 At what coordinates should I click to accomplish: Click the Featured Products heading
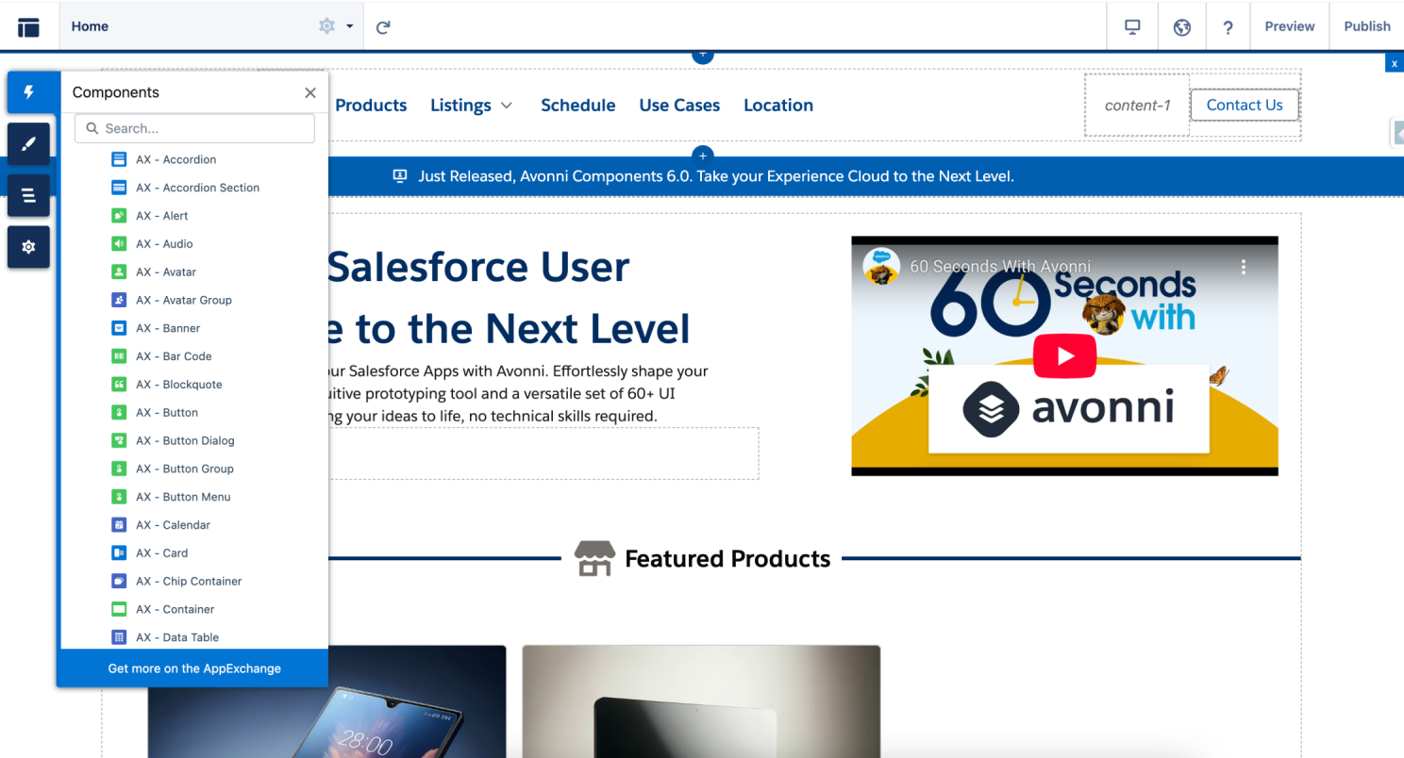727,559
